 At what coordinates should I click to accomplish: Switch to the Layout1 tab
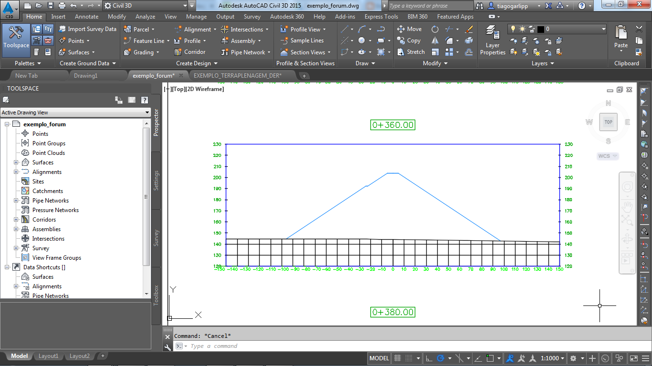pyautogui.click(x=48, y=356)
